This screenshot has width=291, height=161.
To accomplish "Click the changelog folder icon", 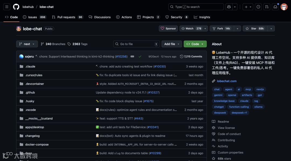I will tap(22, 136).
